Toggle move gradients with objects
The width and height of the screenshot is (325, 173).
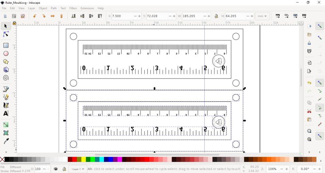(295, 16)
